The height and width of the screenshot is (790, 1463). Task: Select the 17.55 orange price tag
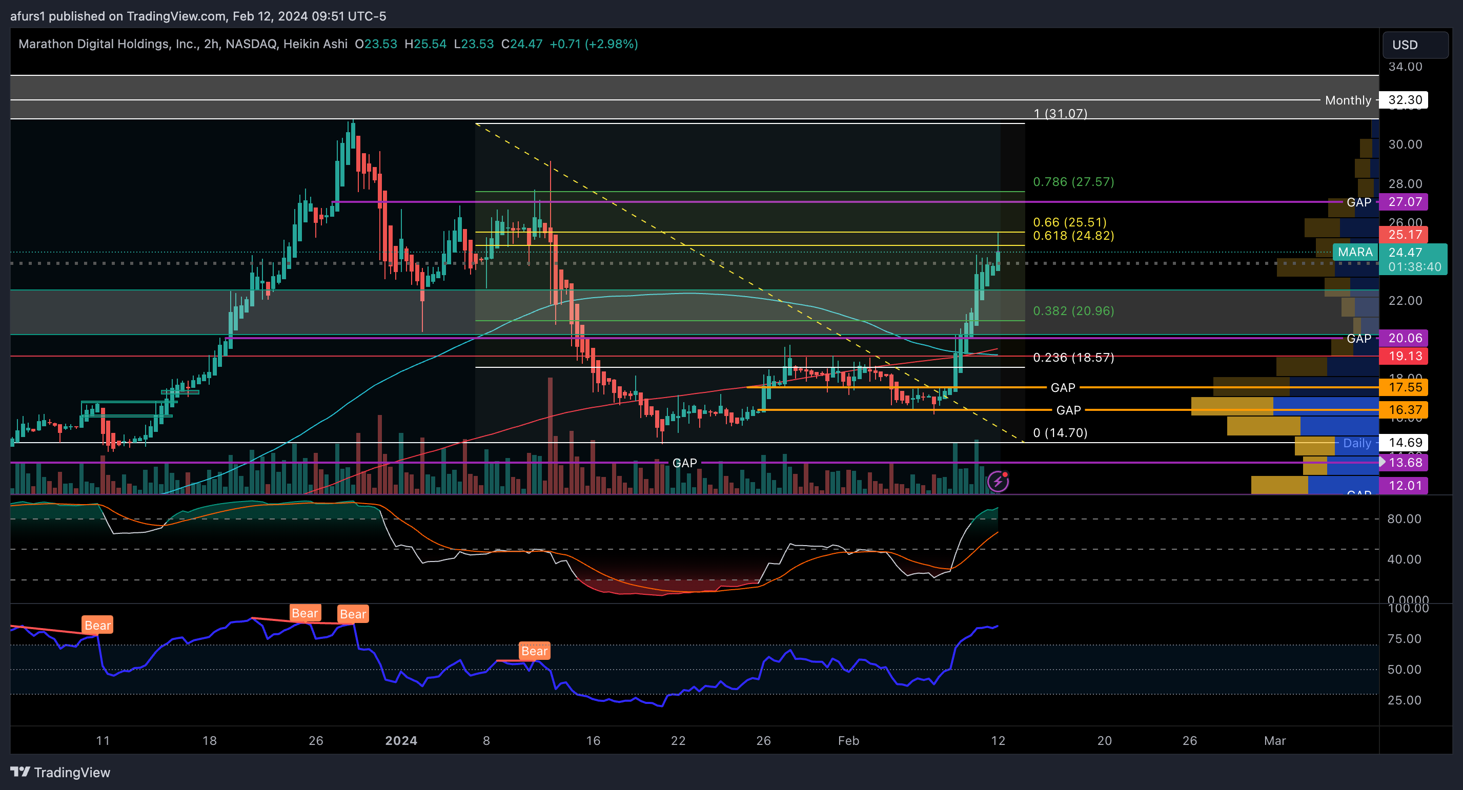click(x=1404, y=387)
